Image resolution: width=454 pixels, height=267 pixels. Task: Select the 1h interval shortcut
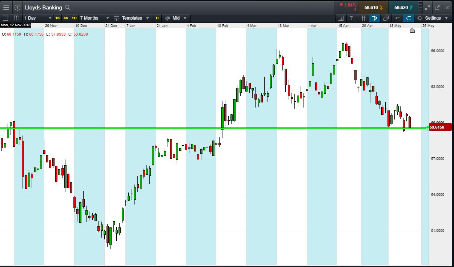coord(57,18)
